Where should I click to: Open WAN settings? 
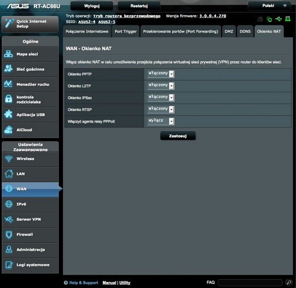(x=30, y=189)
